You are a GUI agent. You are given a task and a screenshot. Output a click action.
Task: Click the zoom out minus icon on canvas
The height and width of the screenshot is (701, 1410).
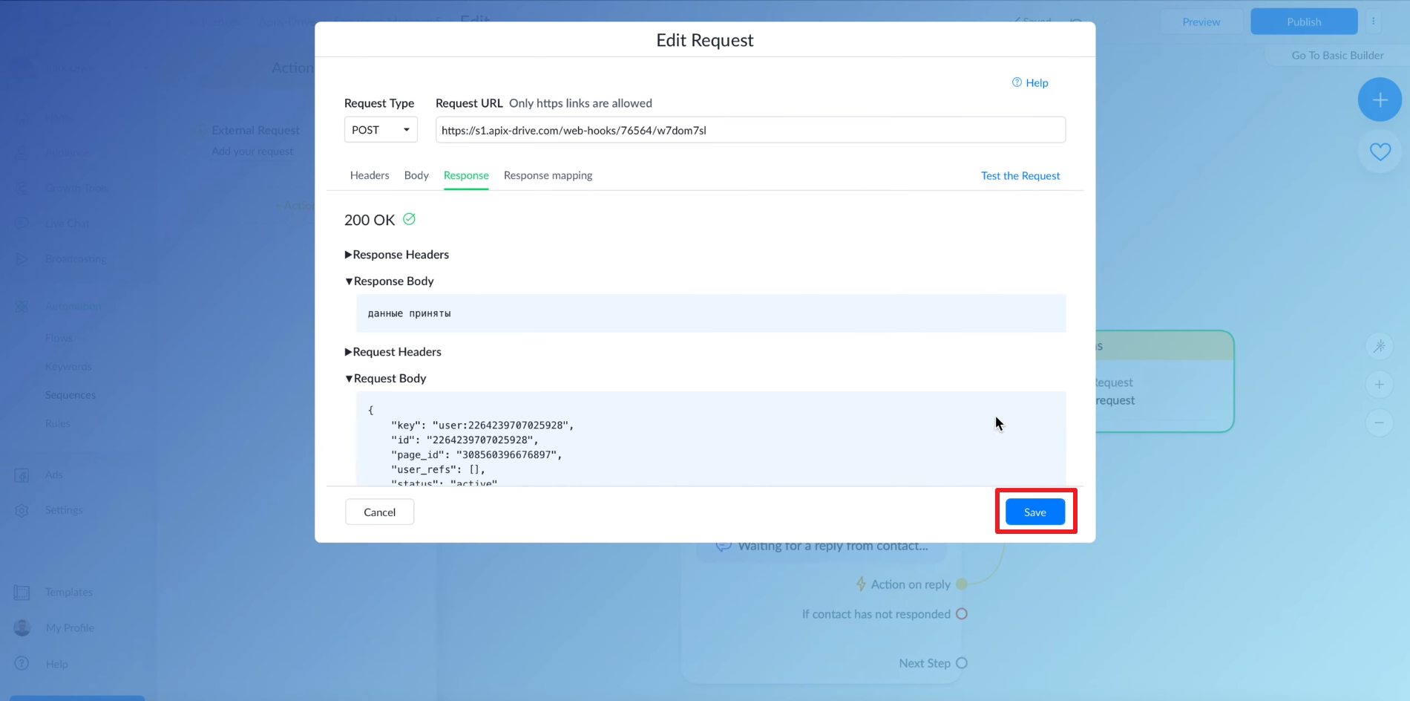pos(1379,423)
